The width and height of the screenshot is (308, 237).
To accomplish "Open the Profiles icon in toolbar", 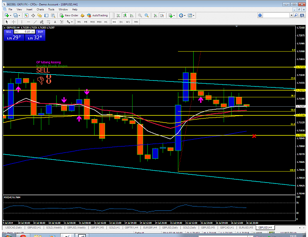I will click(x=15, y=15).
